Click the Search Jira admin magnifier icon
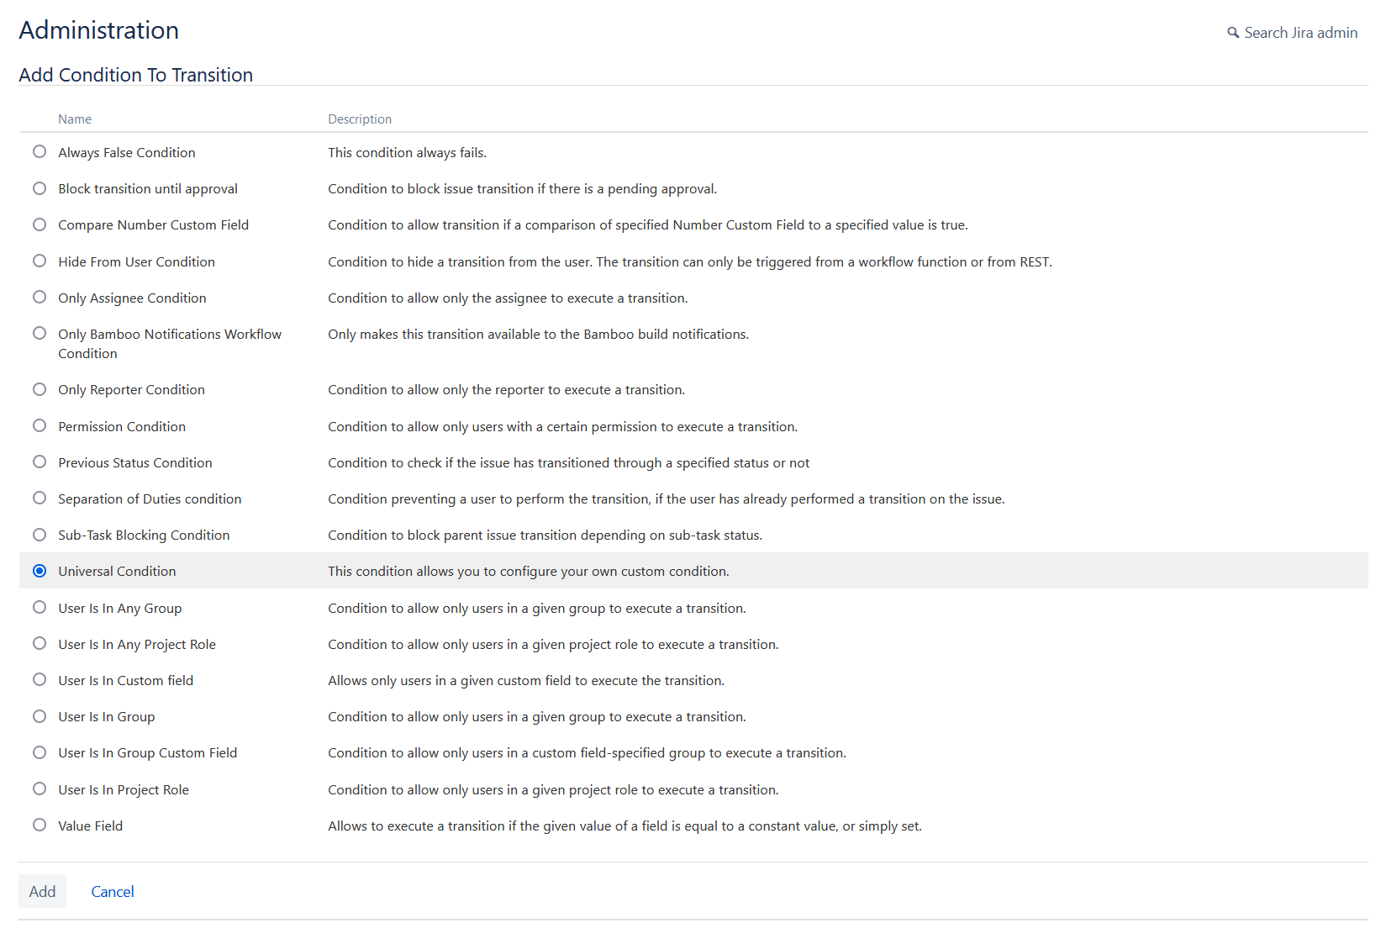1386x939 pixels. click(x=1232, y=33)
